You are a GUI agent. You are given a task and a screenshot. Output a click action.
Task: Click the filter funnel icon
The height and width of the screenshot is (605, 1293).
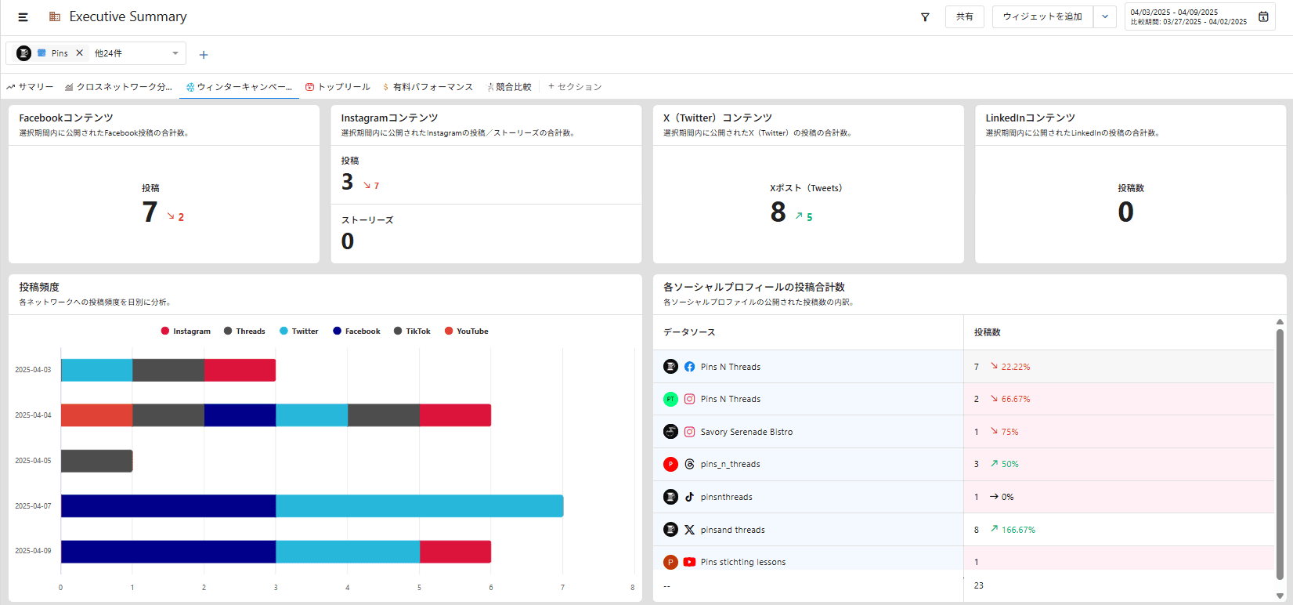925,17
